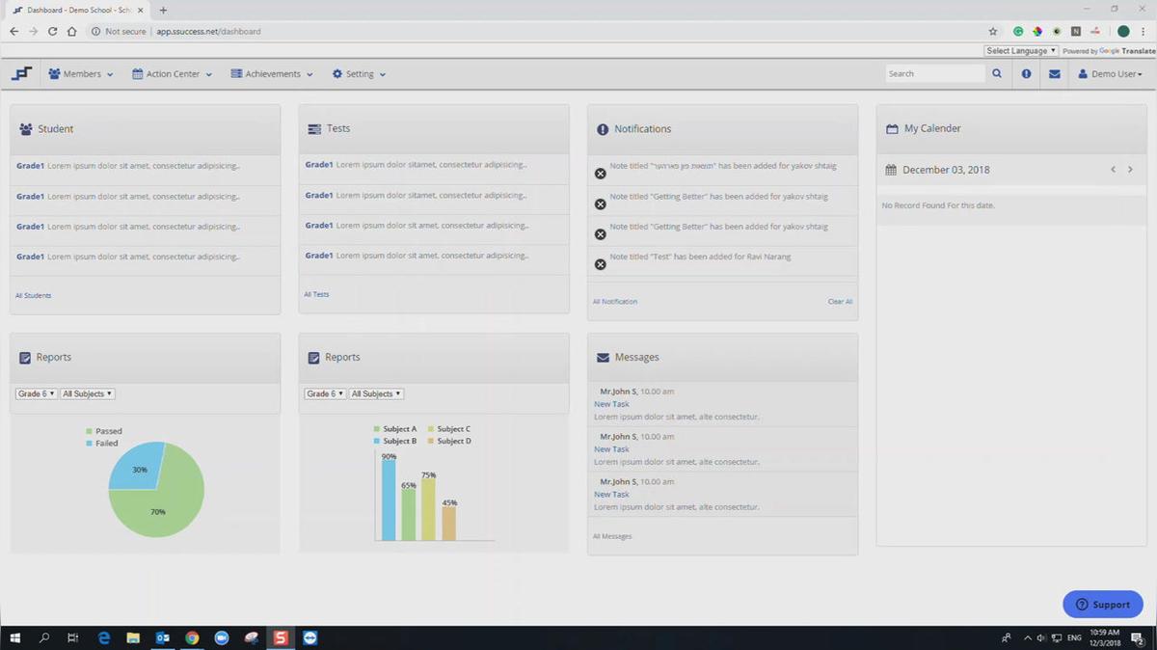Go to the browser home page

71,31
